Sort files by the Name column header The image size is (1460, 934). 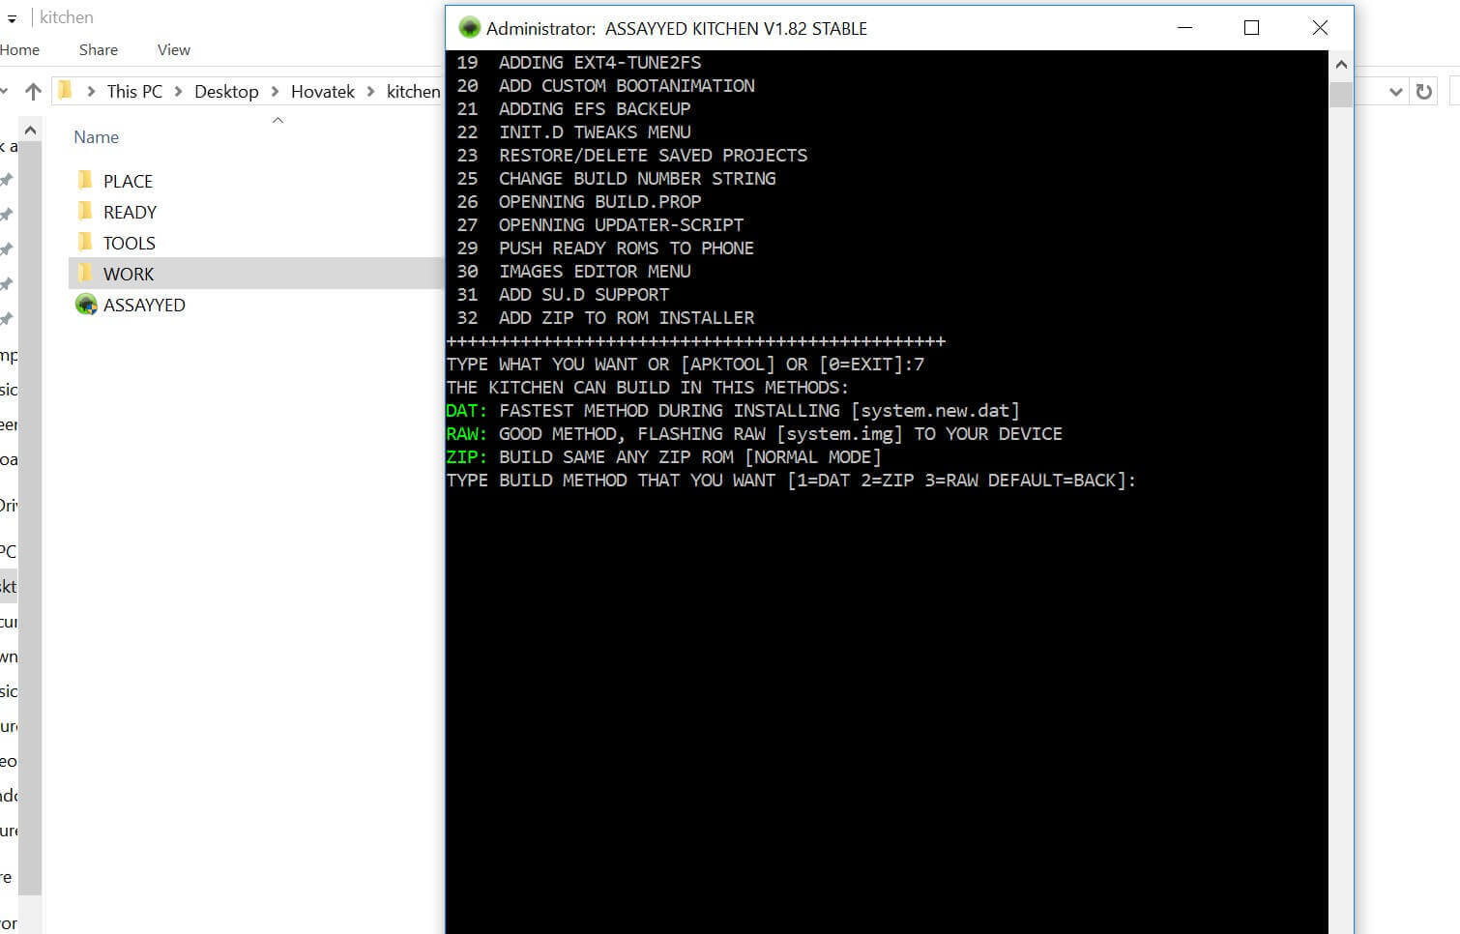coord(96,136)
